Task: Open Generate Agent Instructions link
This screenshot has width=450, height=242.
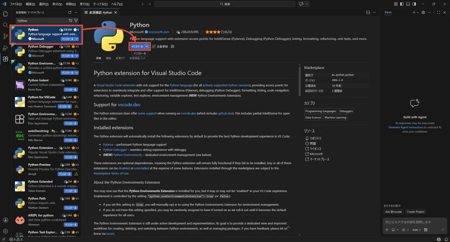Action: tap(406, 127)
